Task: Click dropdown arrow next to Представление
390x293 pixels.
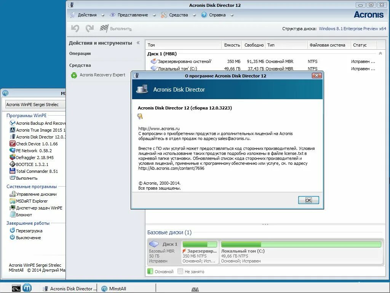Action: click(x=154, y=15)
